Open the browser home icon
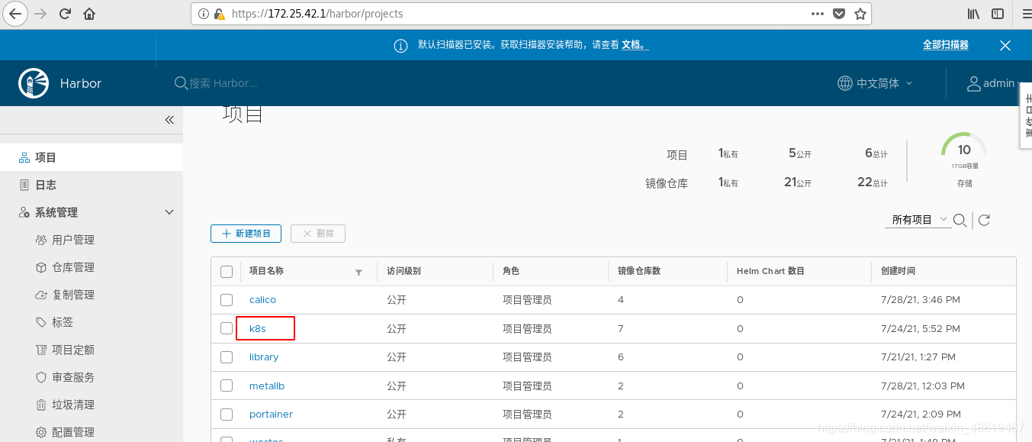 click(x=89, y=14)
